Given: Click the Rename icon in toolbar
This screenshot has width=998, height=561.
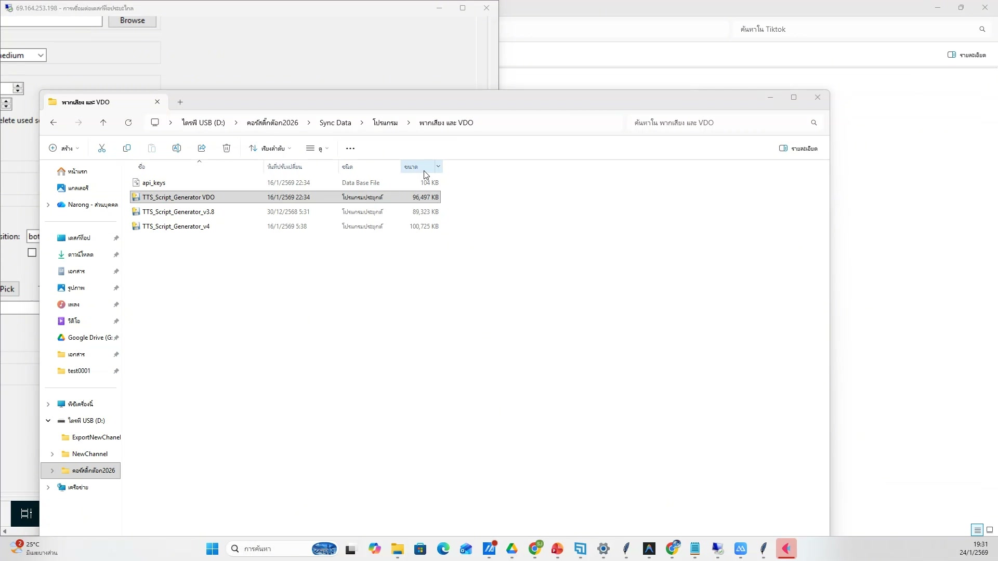Looking at the screenshot, I should tap(177, 149).
